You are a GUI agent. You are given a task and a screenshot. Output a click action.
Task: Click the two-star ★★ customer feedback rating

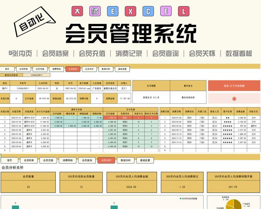(227, 118)
